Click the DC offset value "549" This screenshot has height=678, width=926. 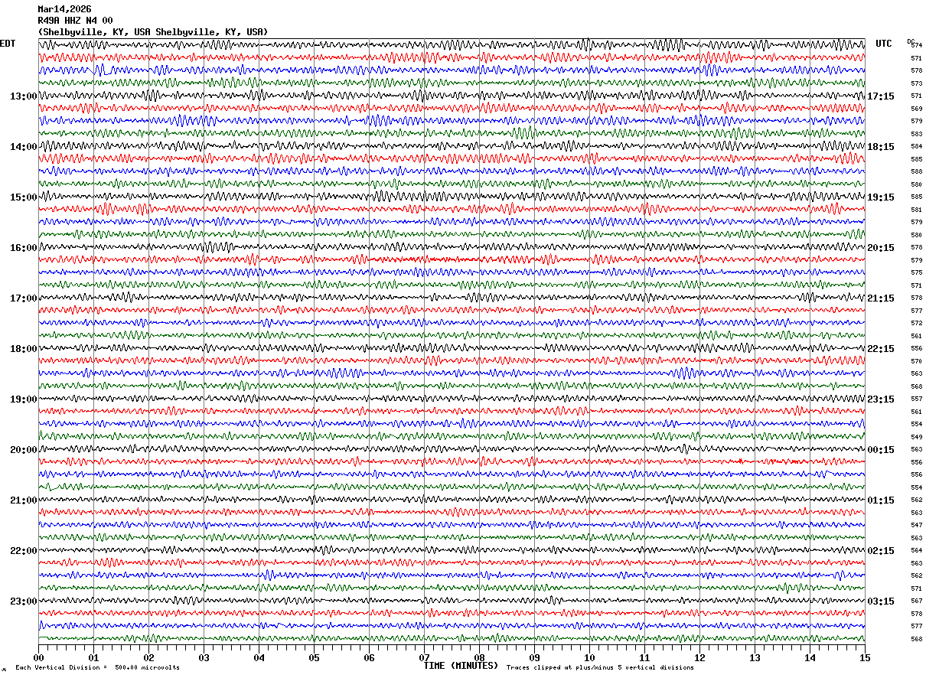coord(916,437)
